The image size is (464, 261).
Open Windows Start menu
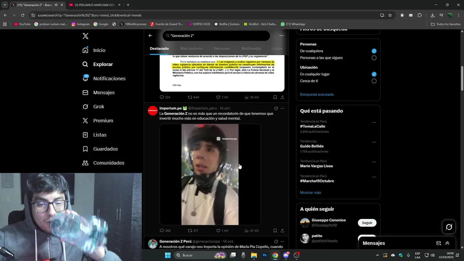pos(167,255)
